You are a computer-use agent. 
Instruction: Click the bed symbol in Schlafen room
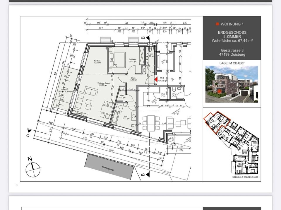coord(119,59)
